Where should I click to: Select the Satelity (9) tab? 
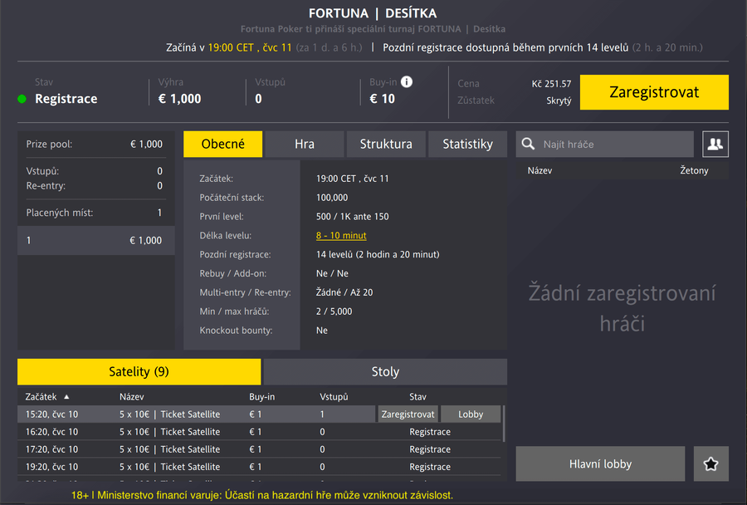coord(139,371)
